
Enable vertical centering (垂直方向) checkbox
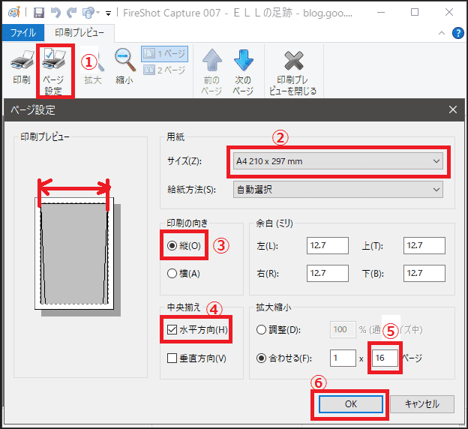click(173, 358)
